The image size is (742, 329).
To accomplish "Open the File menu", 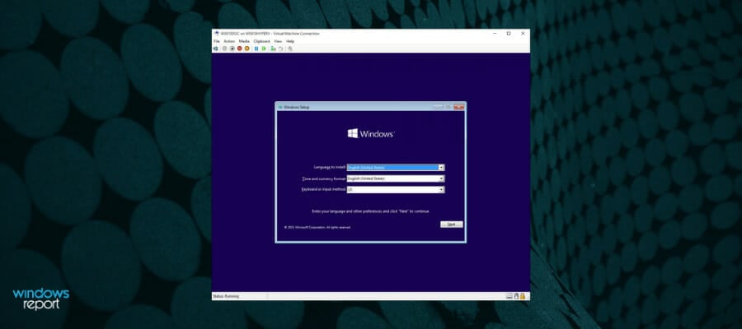I will click(x=217, y=42).
